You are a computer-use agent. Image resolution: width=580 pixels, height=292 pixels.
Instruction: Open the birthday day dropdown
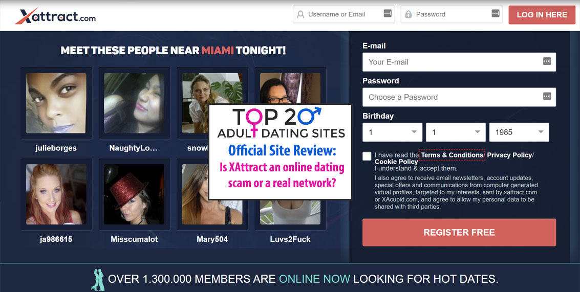pyautogui.click(x=392, y=132)
